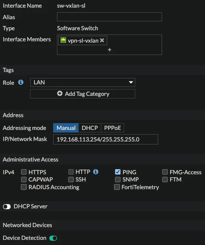Click the plus icon in Add Tag Category
The image size is (205, 245).
click(60, 93)
